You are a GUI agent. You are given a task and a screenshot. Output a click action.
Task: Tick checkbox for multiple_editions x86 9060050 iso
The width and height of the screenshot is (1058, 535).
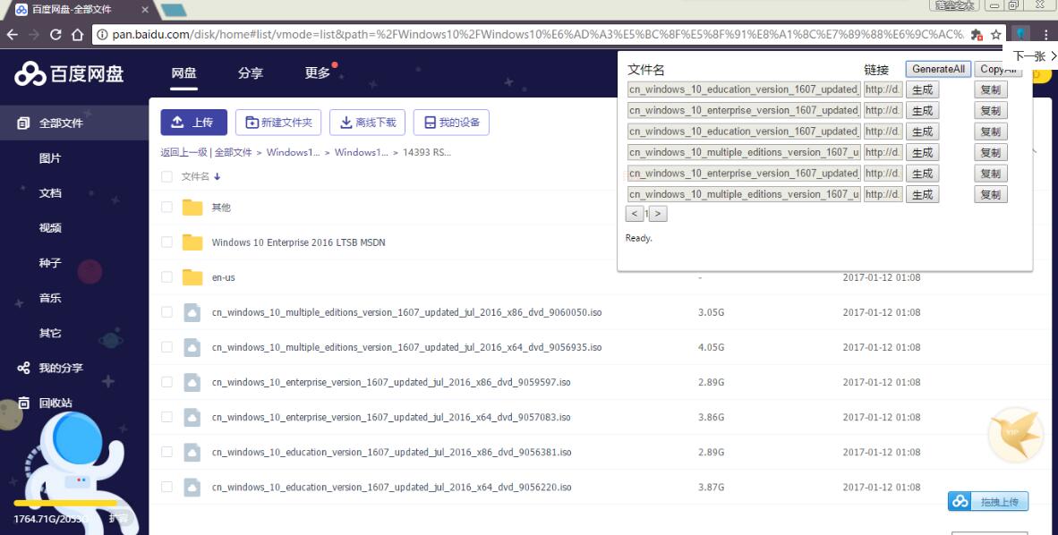(166, 312)
